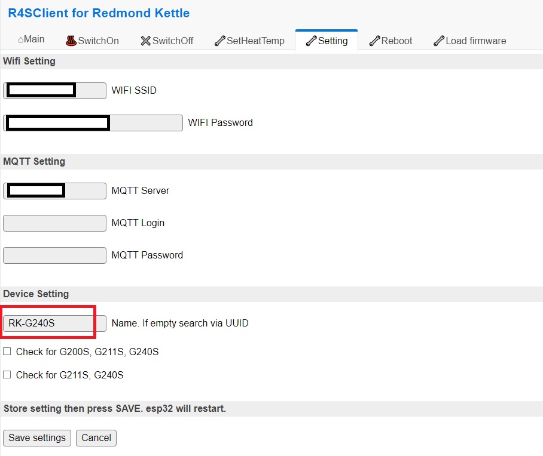Focus the WIFI SSID input field
The image size is (543, 456).
click(x=54, y=91)
